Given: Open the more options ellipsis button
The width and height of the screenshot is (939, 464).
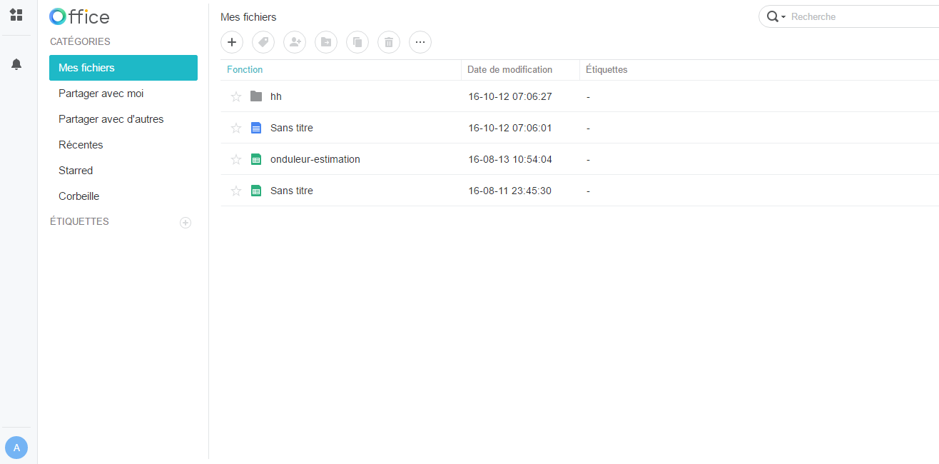Looking at the screenshot, I should [420, 42].
